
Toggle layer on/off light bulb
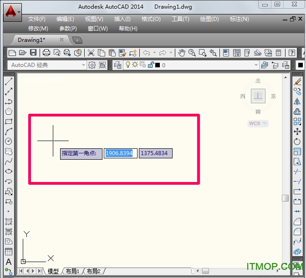pos(128,65)
